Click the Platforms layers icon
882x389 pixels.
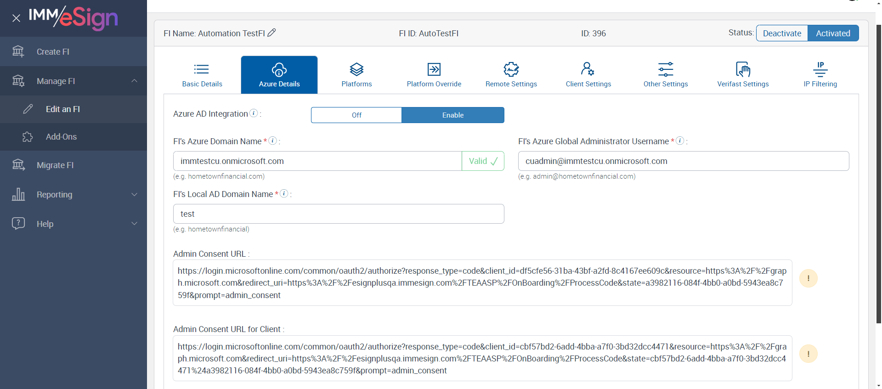coord(357,69)
